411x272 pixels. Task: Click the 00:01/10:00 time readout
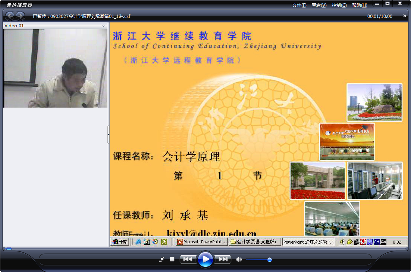[380, 16]
